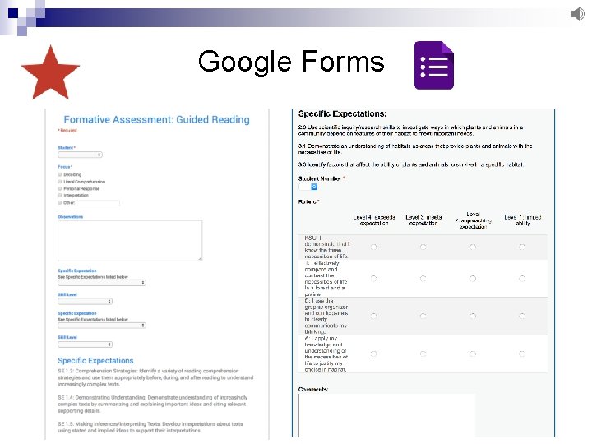Open the second Specific Expectation dropdown
Screen dimensions: 592x444
102,326
